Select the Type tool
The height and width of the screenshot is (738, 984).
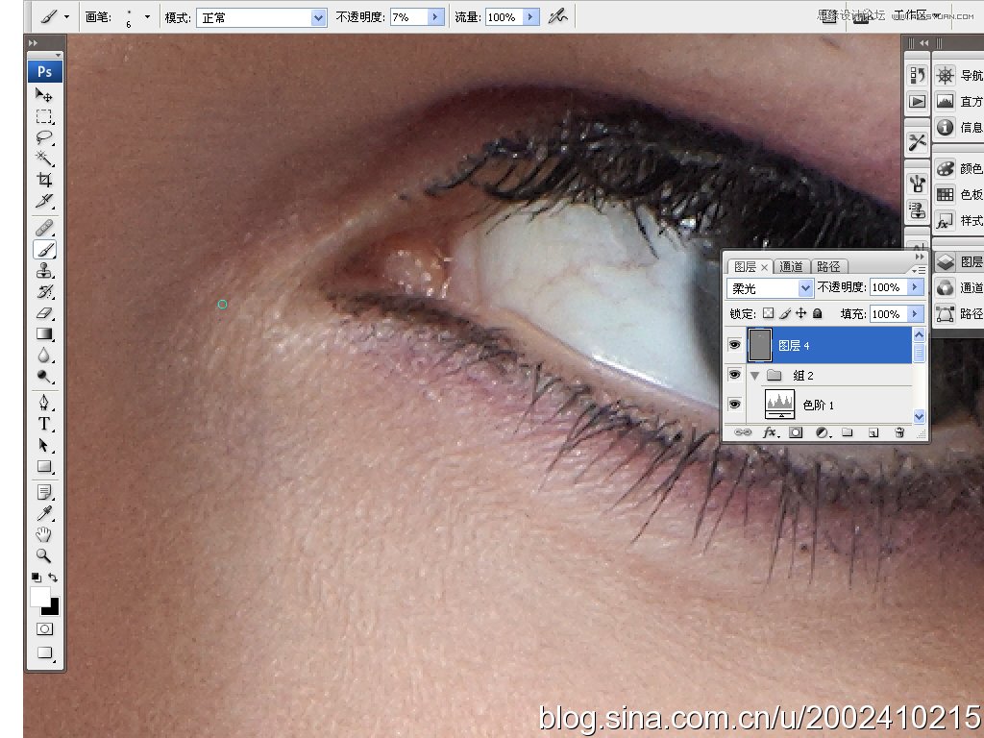coord(44,424)
